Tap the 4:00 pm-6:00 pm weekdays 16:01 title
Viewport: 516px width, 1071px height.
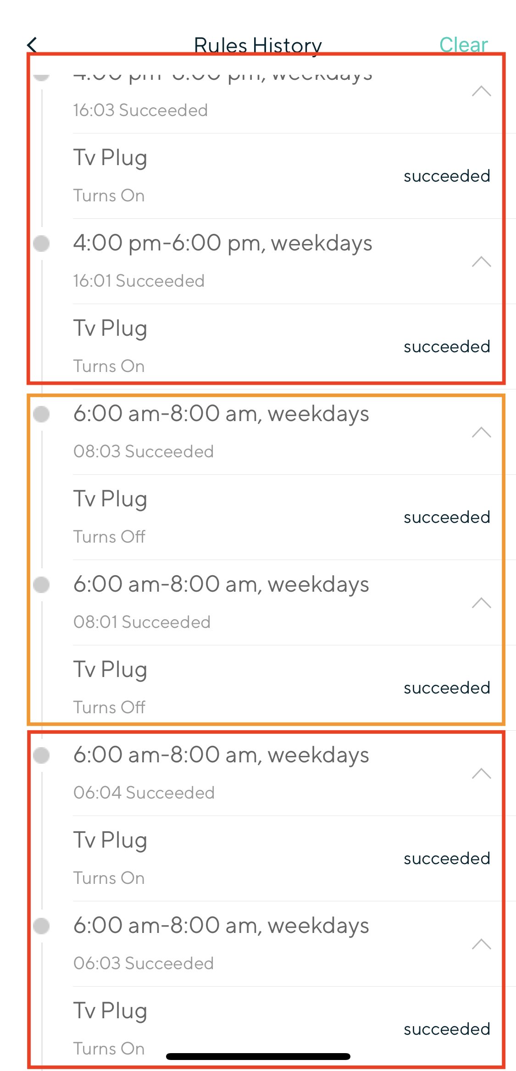point(223,243)
